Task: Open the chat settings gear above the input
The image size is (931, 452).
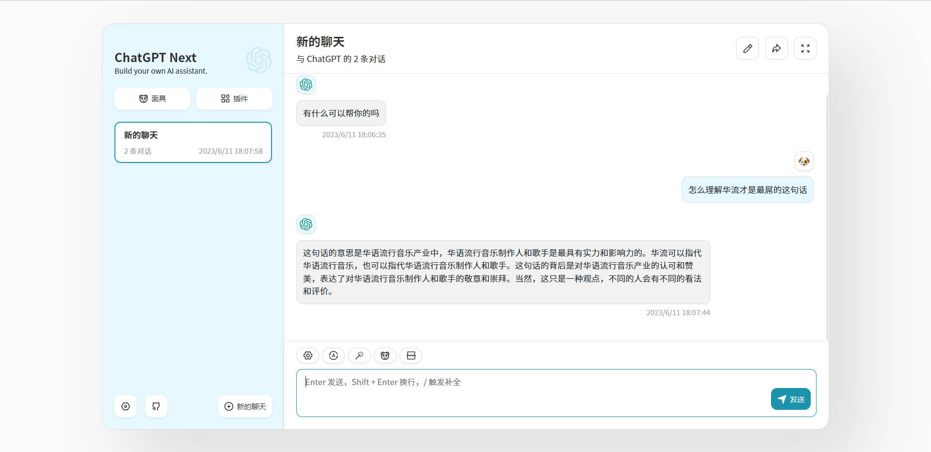Action: click(307, 355)
